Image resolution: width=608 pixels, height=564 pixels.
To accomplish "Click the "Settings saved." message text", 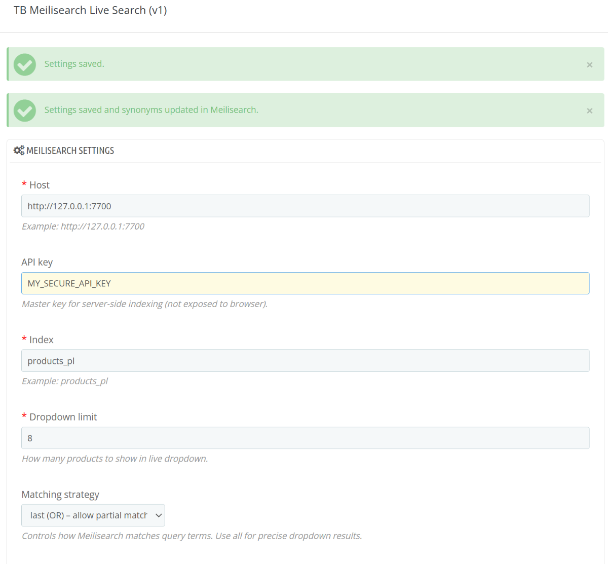I will pyautogui.click(x=74, y=64).
